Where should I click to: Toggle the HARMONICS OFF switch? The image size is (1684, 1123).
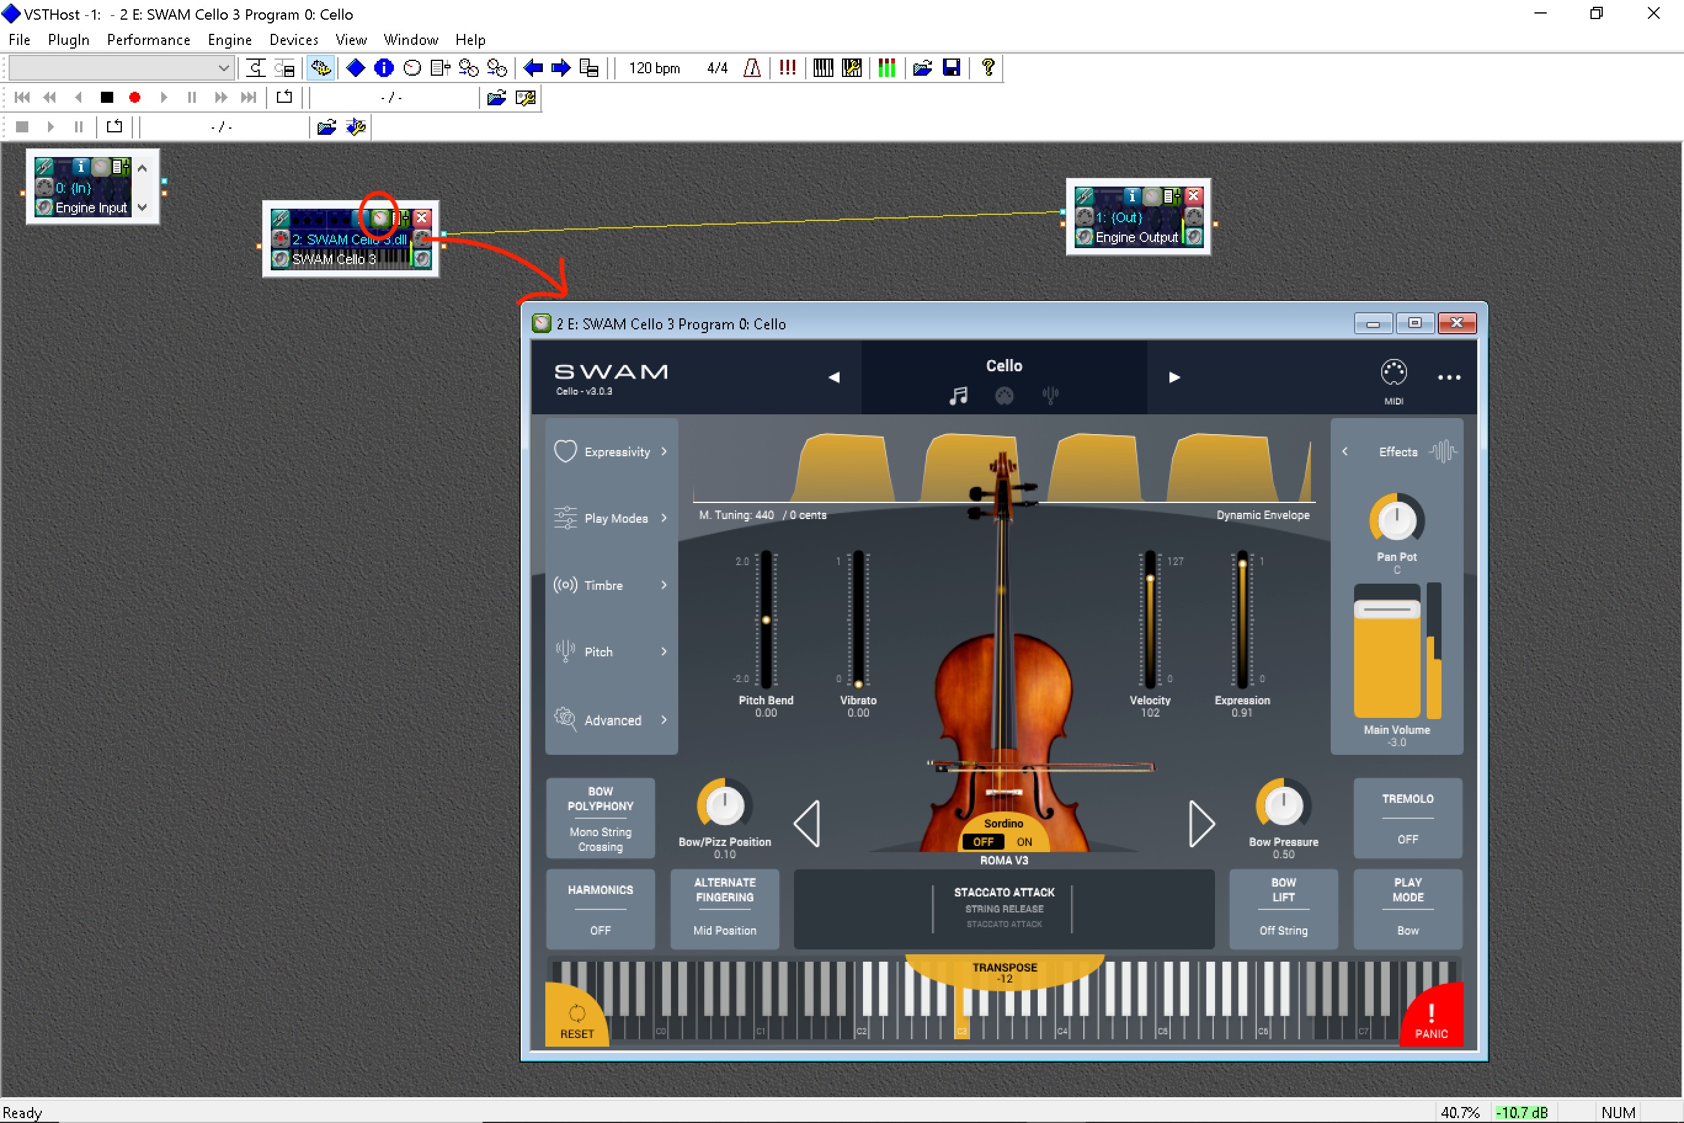point(600,909)
